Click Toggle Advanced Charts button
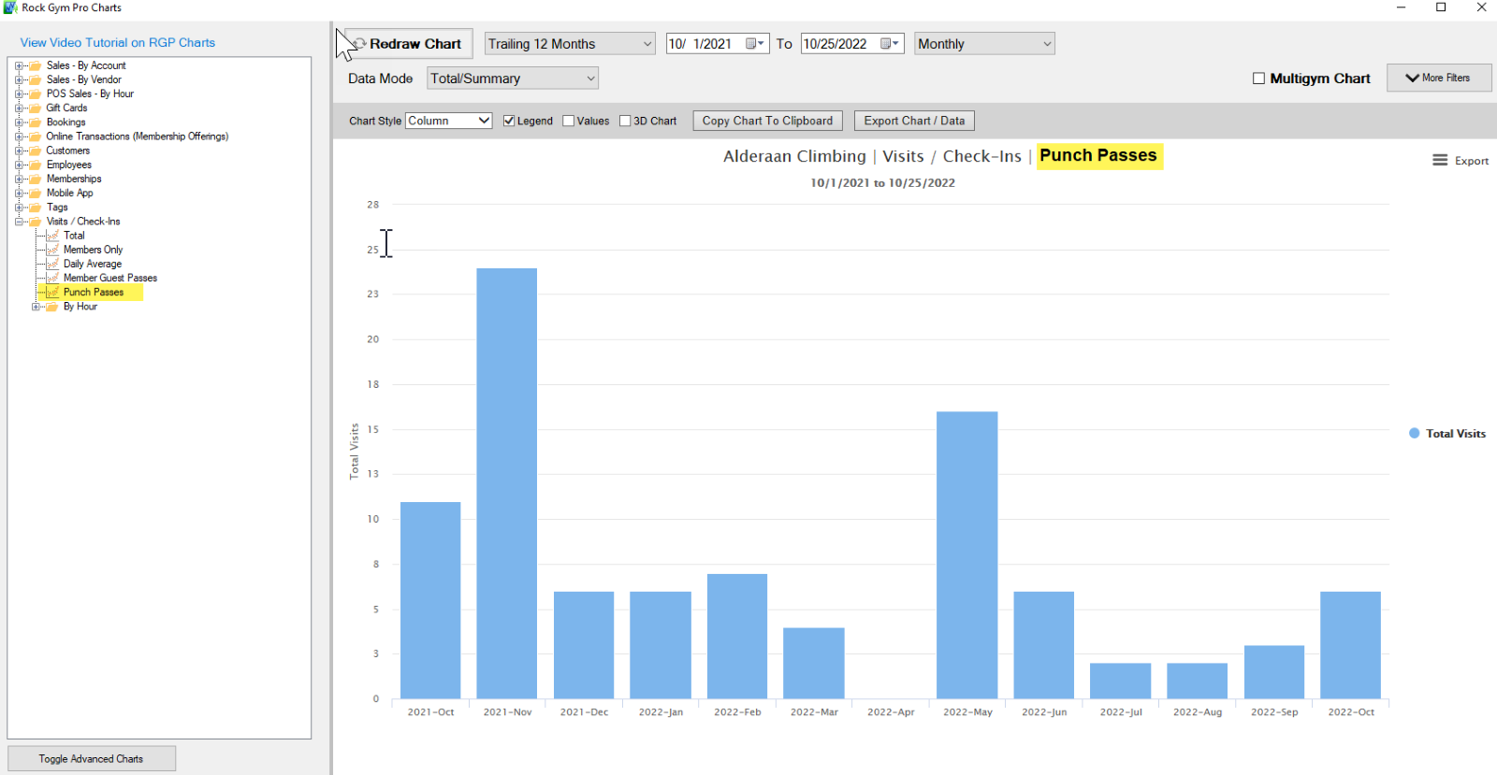1497x775 pixels. pos(91,758)
